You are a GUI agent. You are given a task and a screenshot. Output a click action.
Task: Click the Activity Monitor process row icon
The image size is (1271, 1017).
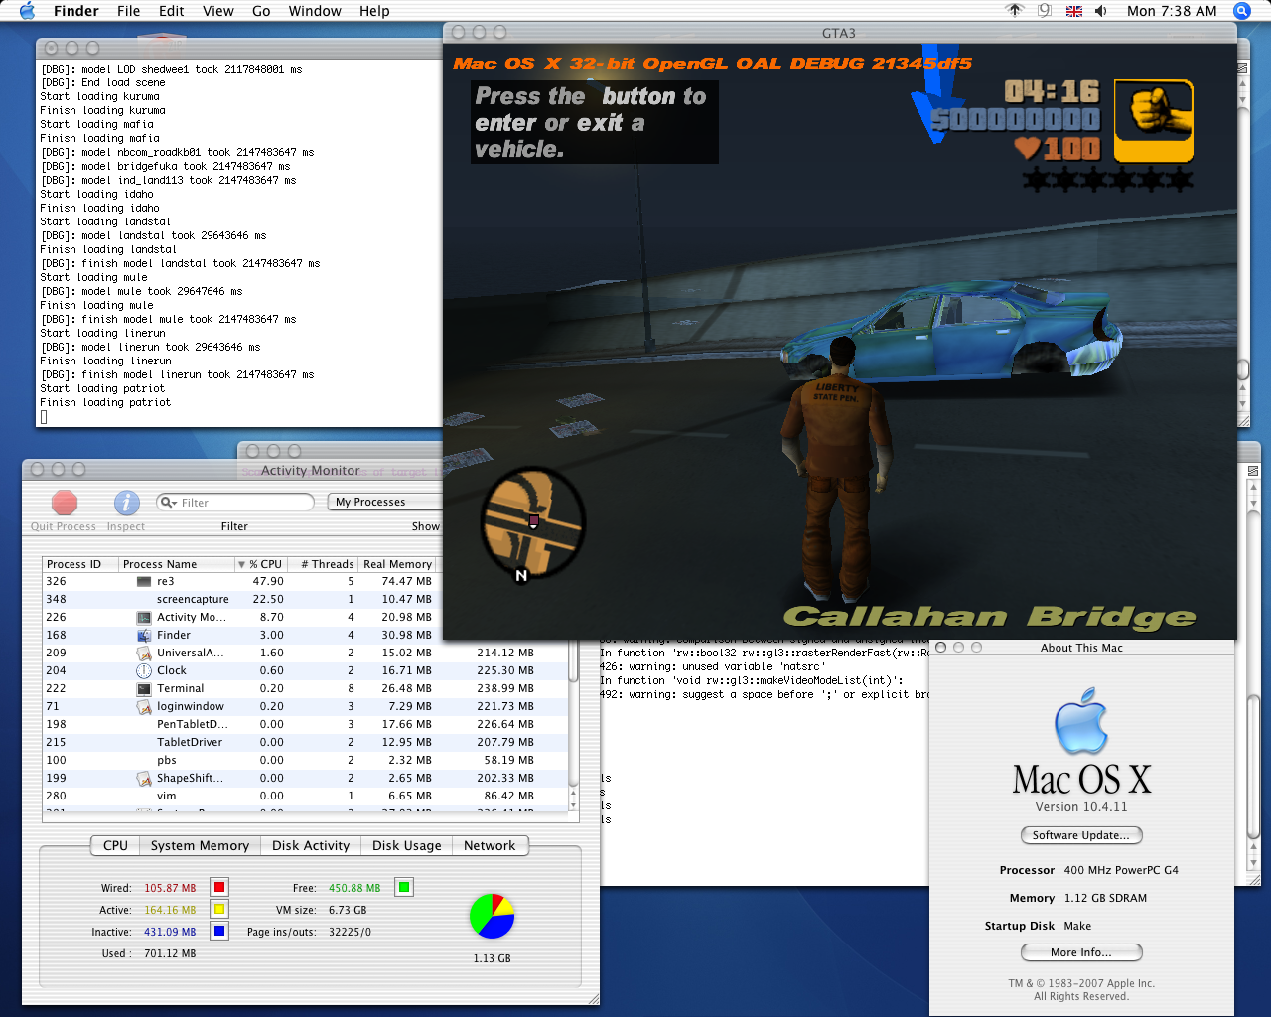144,618
